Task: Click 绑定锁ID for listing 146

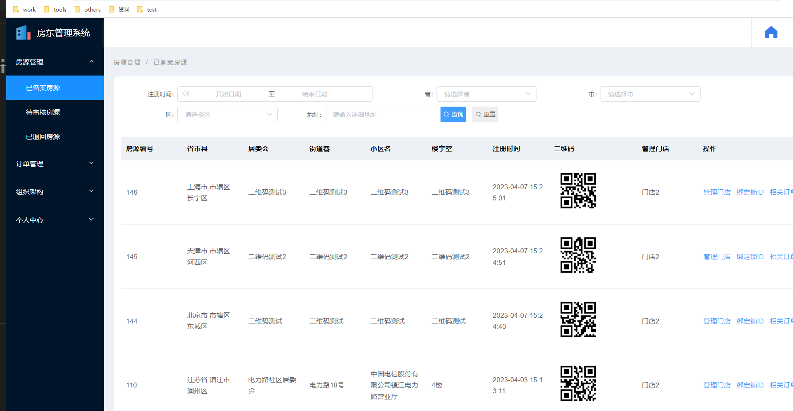Action: (750, 192)
